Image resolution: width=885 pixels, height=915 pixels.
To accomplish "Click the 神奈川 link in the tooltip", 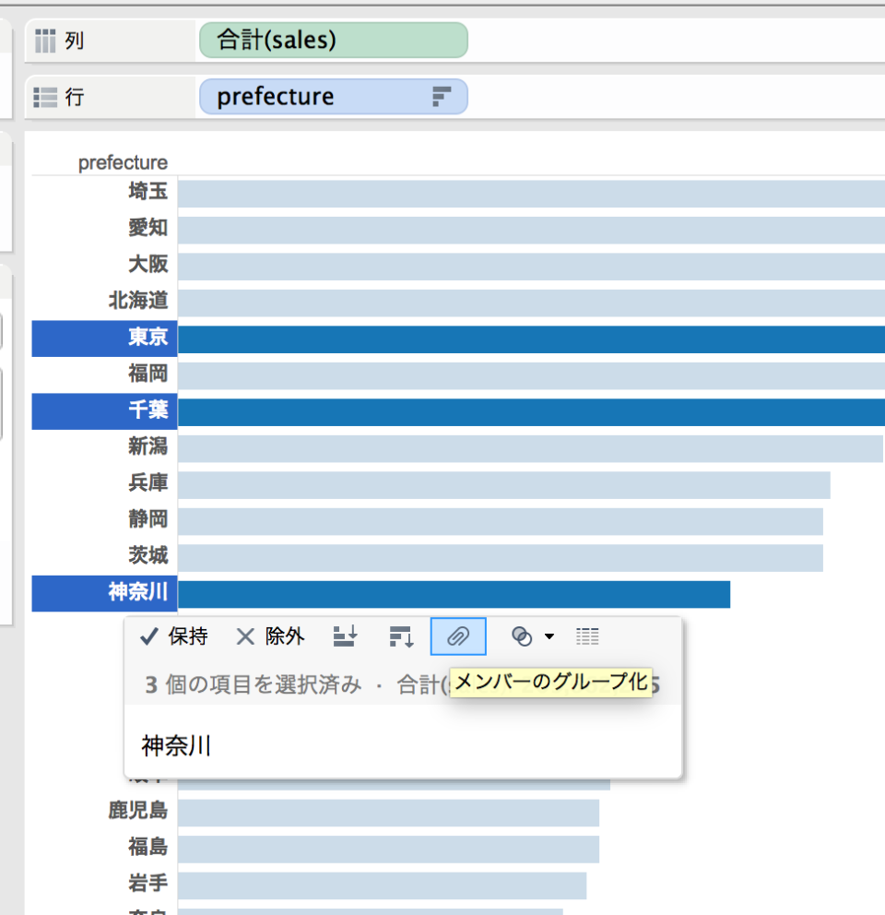I will (x=174, y=745).
